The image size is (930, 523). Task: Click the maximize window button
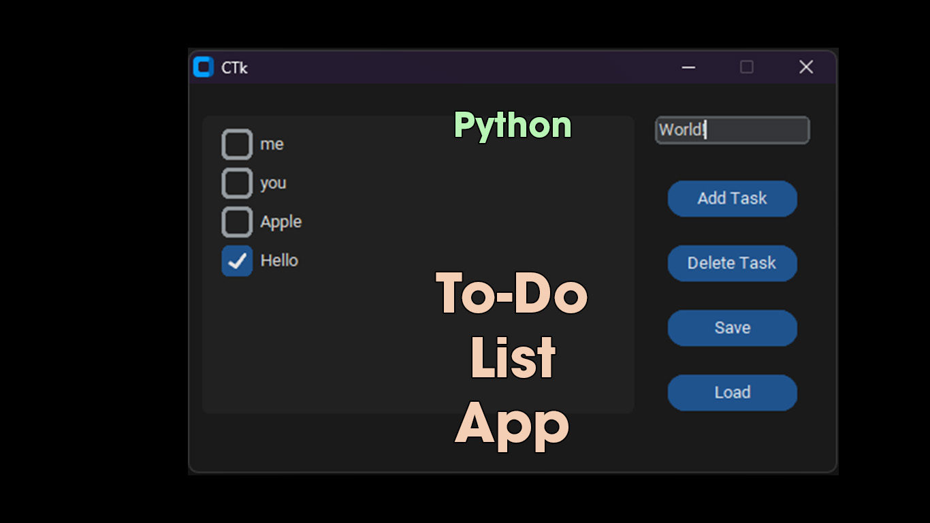747,67
